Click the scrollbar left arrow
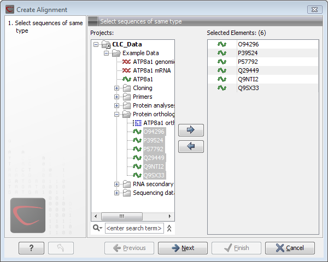 coord(96,216)
